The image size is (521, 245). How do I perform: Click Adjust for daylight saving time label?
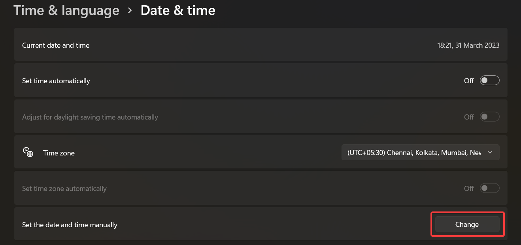tap(90, 117)
